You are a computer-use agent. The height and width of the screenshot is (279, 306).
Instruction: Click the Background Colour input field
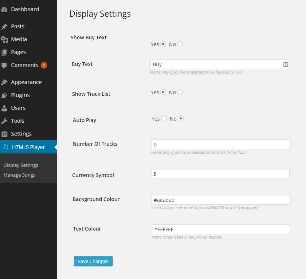[x=220, y=200]
